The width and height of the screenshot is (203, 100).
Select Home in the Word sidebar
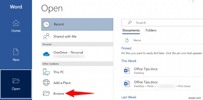click(16, 26)
